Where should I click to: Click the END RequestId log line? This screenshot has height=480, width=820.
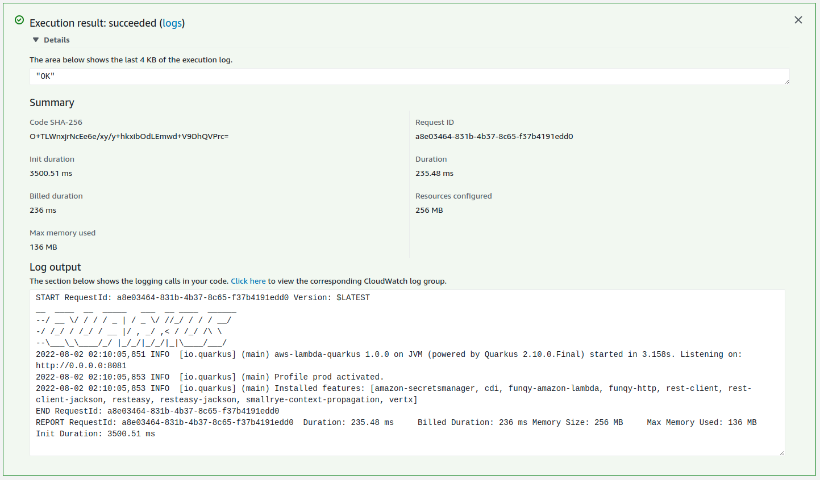pos(157,411)
